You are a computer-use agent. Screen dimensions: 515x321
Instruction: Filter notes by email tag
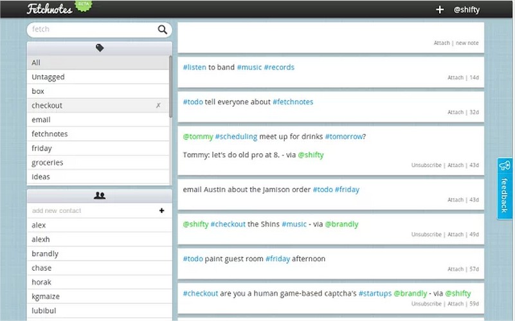click(x=98, y=120)
